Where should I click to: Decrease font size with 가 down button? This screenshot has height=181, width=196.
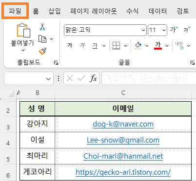click(187, 30)
